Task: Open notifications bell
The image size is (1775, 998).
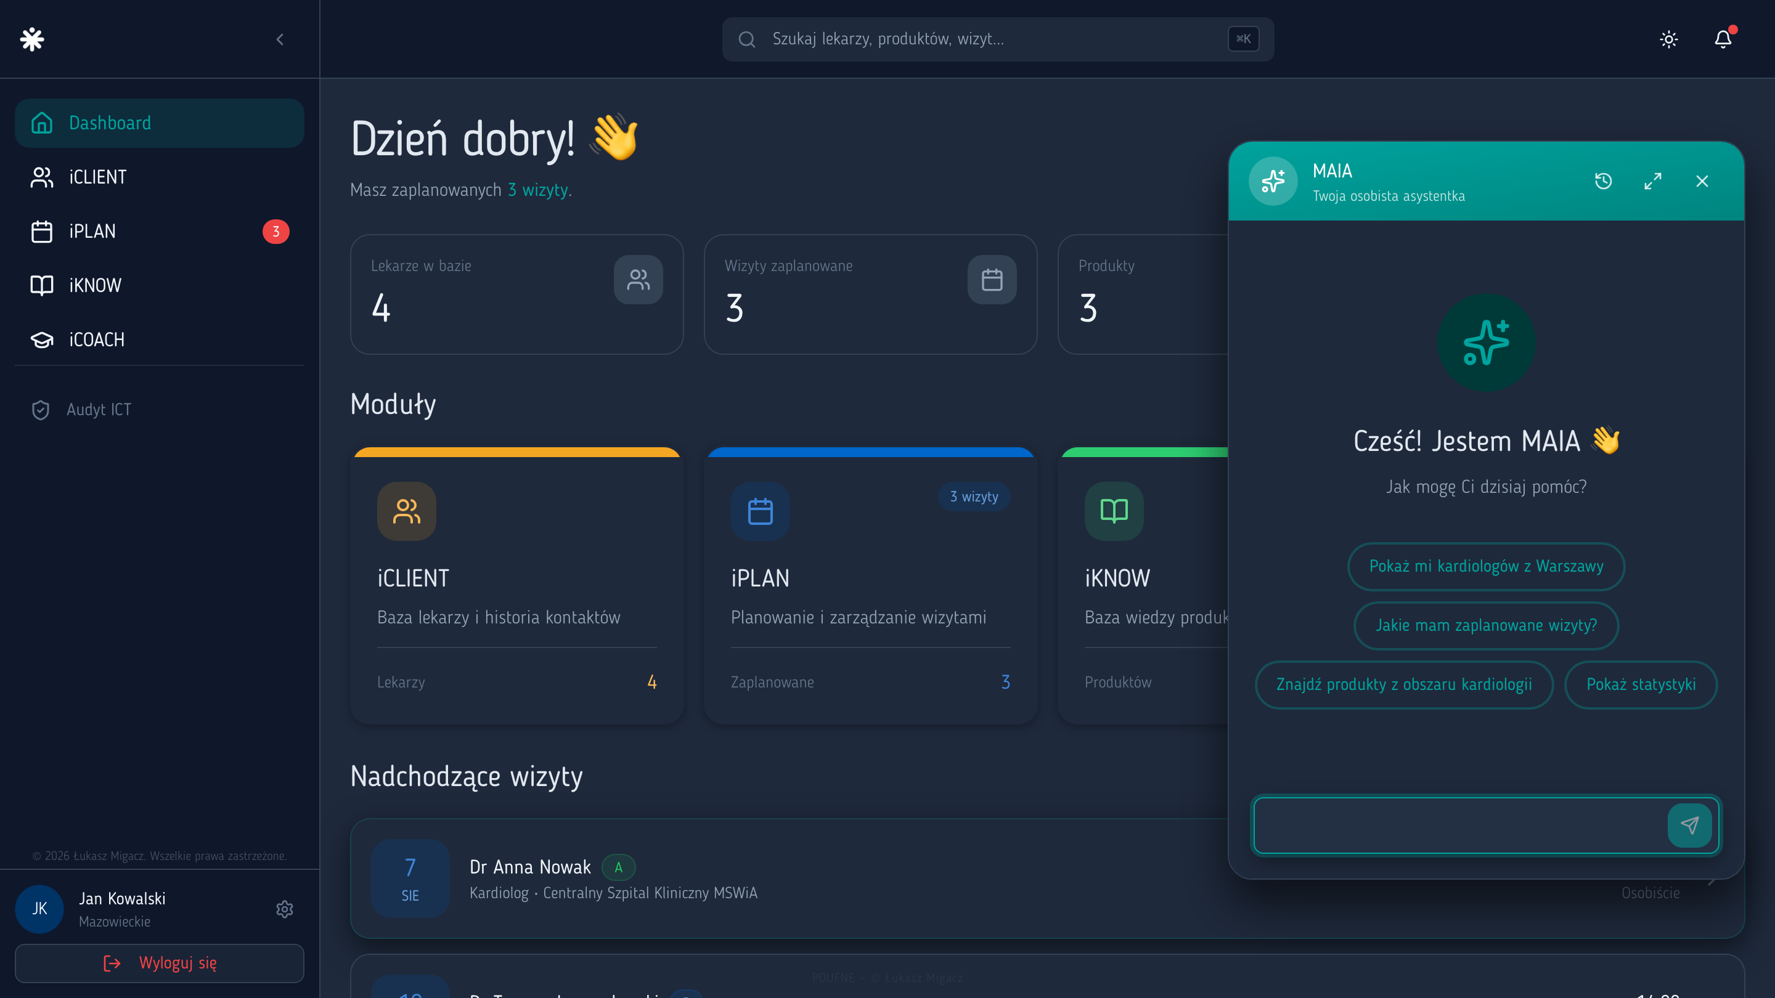Action: click(1723, 39)
